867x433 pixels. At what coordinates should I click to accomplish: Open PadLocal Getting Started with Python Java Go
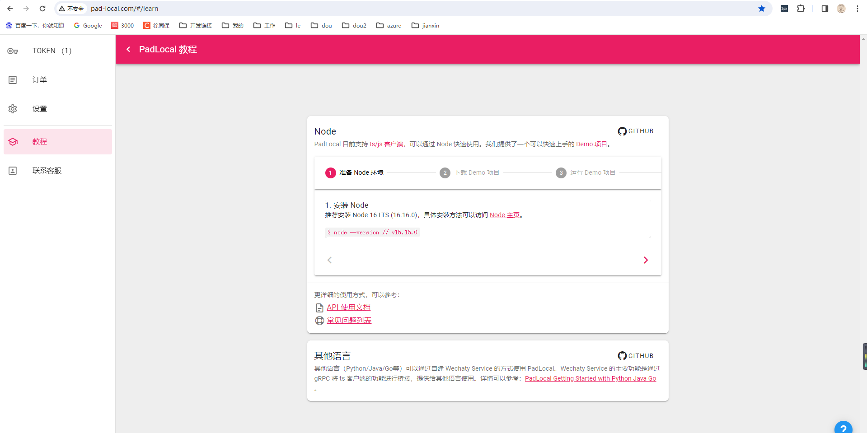[590, 378]
